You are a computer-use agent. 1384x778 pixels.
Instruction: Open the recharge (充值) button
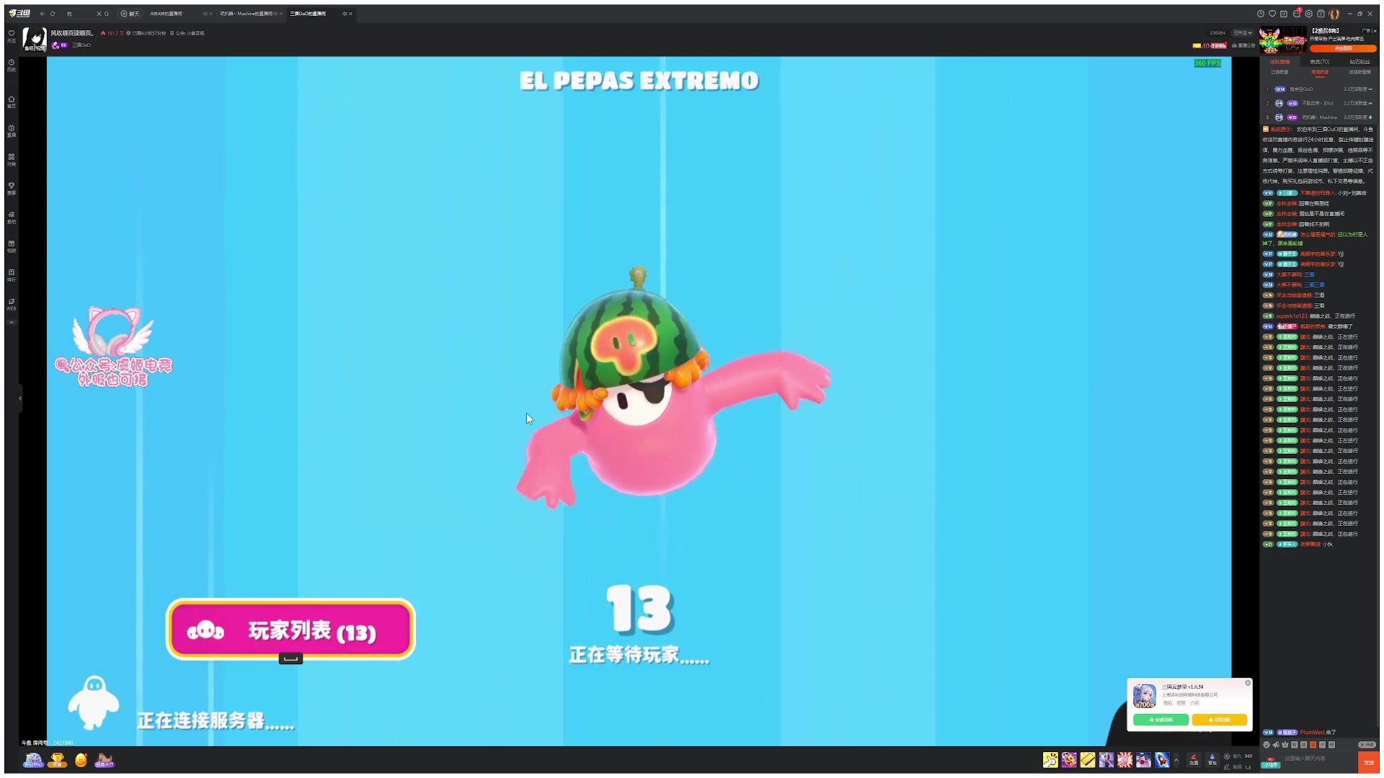pyautogui.click(x=1194, y=760)
